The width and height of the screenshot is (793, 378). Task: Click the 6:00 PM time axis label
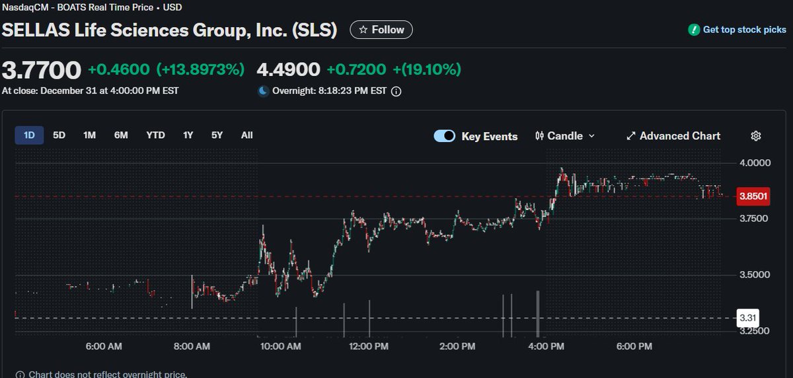[635, 346]
